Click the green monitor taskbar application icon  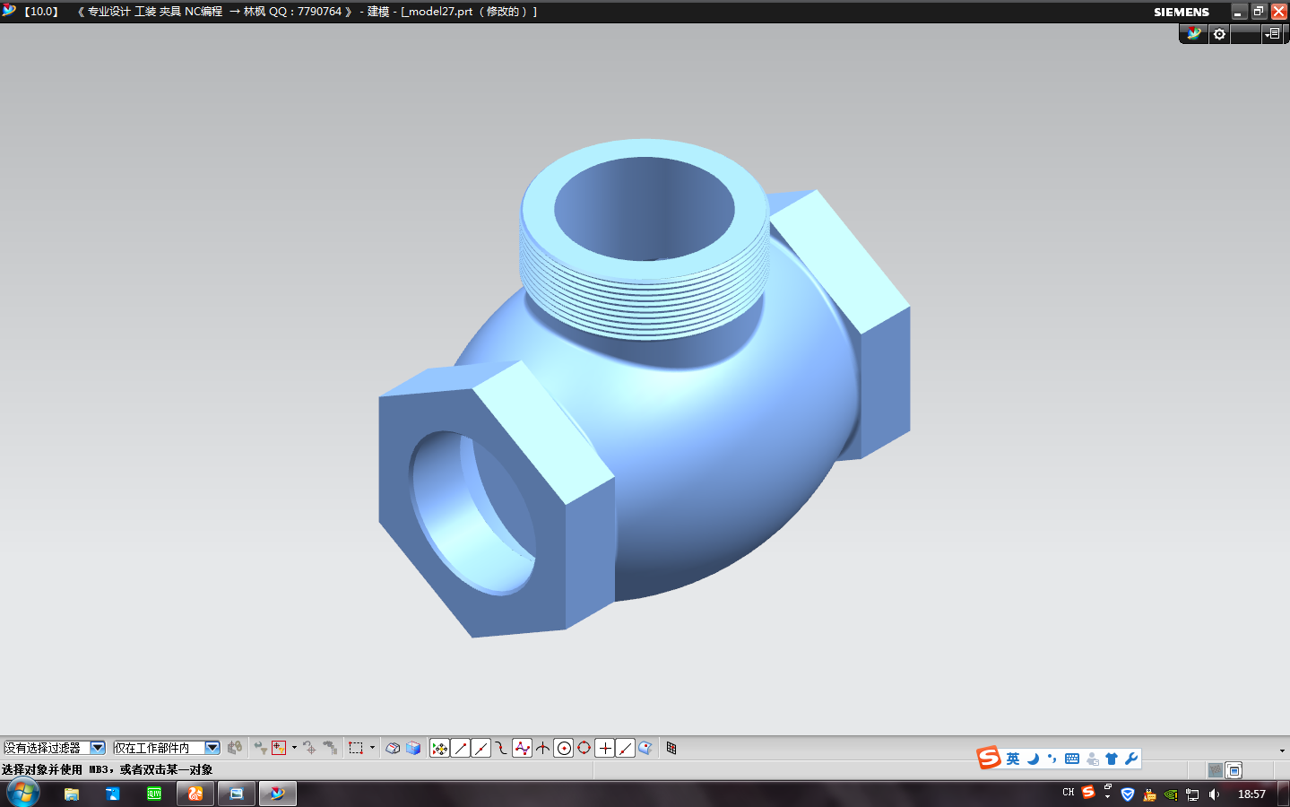pyautogui.click(x=154, y=794)
